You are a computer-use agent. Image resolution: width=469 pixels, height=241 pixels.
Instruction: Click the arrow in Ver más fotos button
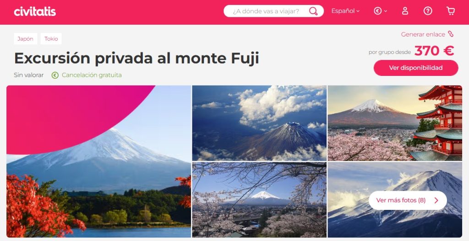(436, 200)
